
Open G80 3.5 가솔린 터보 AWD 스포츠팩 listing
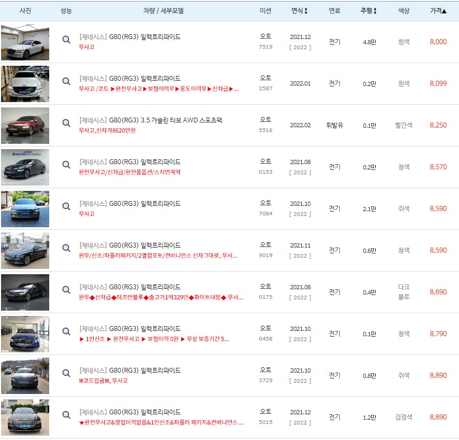151,120
